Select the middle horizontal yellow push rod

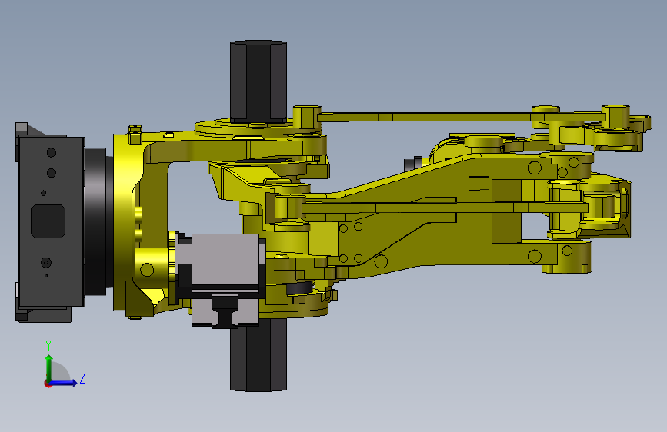(x=445, y=208)
